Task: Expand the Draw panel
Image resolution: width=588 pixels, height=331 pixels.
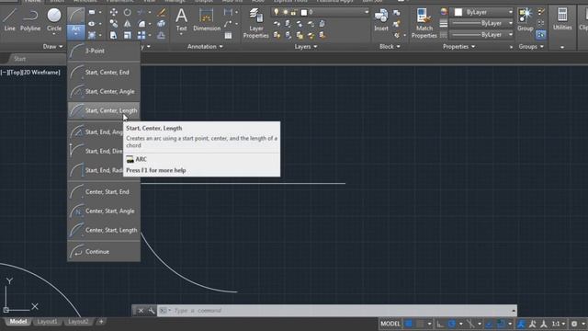Action: tap(53, 47)
